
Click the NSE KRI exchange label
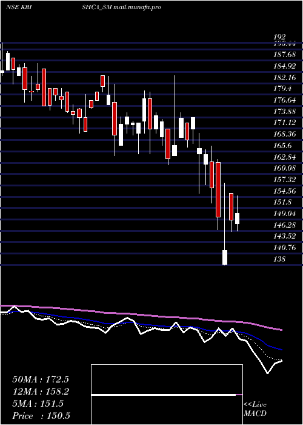19,7
